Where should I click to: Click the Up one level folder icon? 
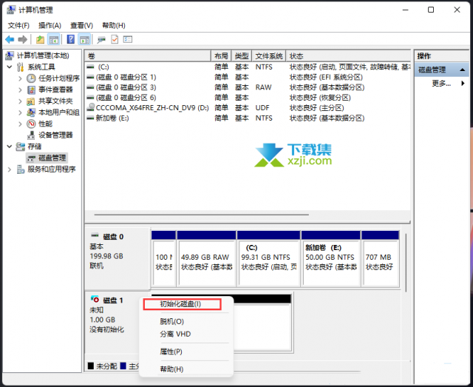coord(40,39)
